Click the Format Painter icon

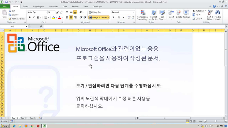(x=10, y=18)
